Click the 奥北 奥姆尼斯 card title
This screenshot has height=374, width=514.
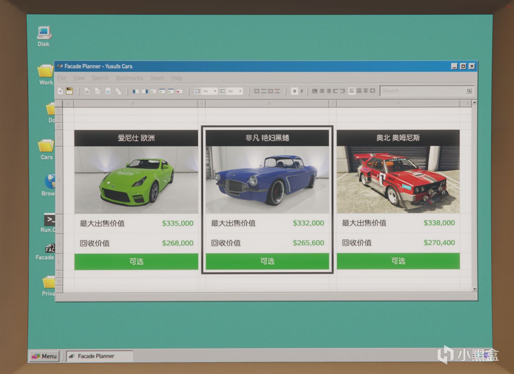point(398,138)
